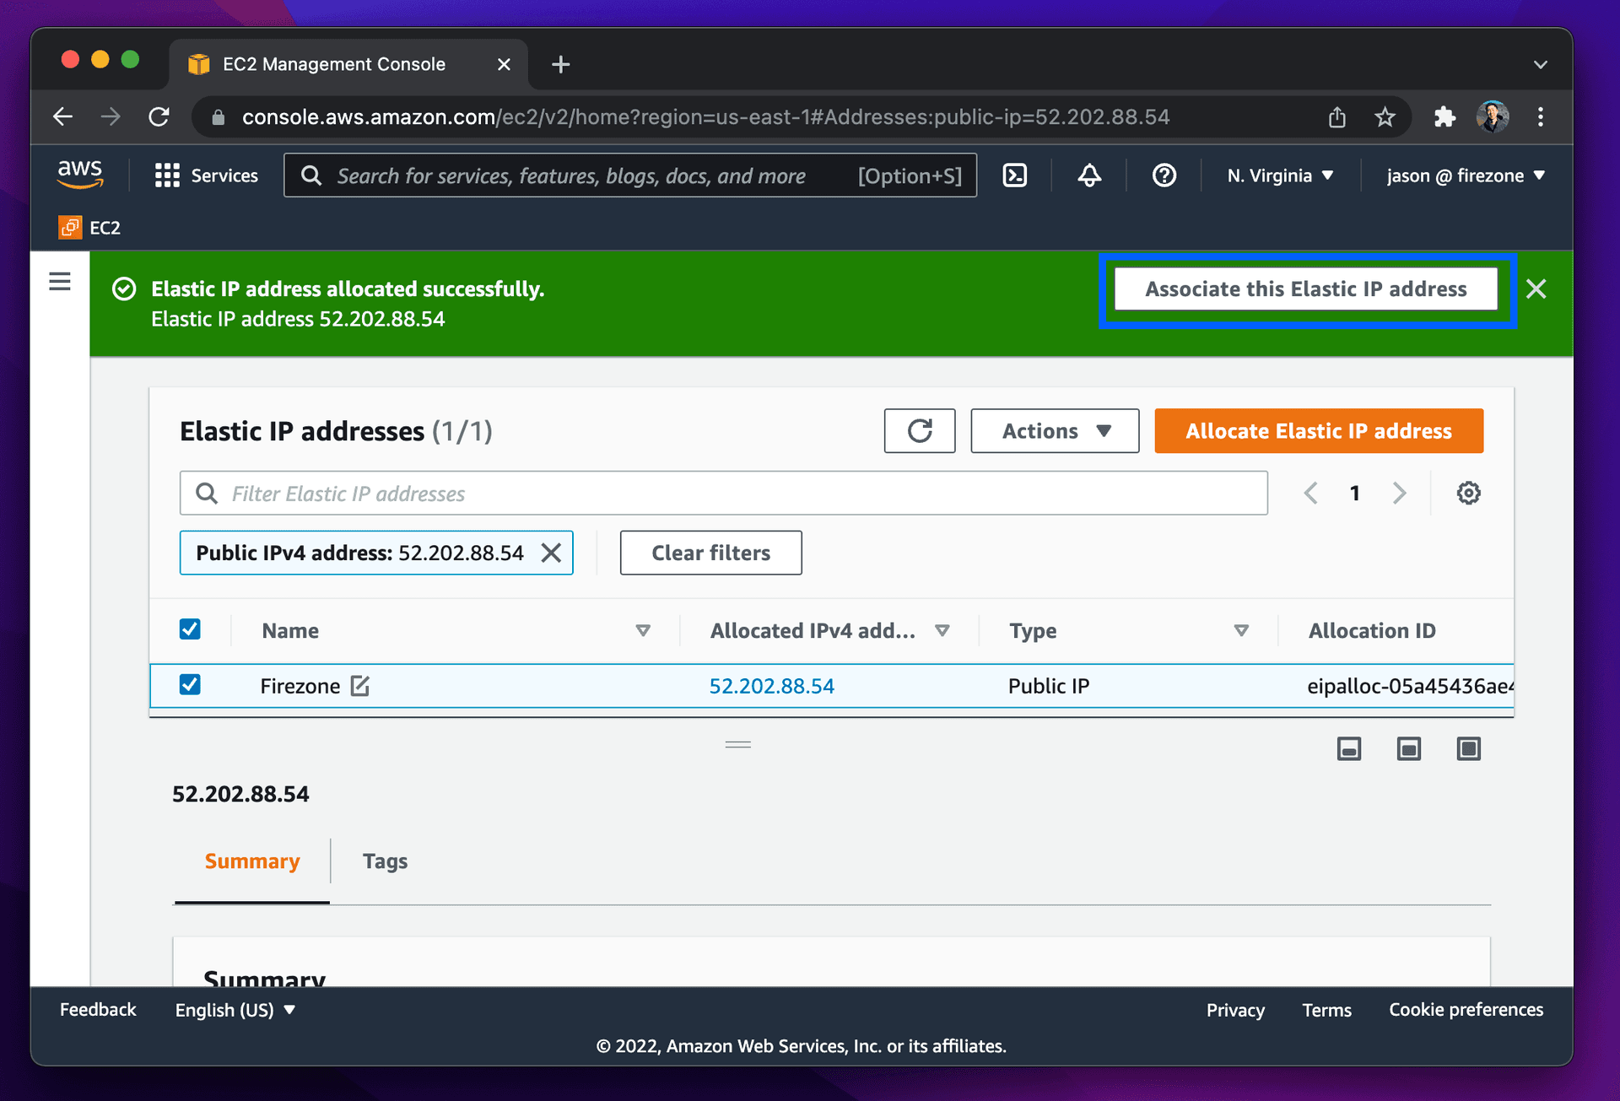Expand the Actions dropdown
The image size is (1620, 1101).
click(x=1054, y=430)
